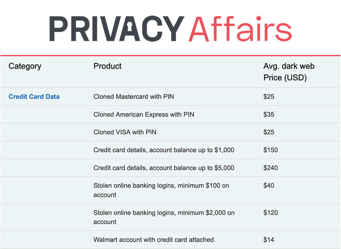Click credit card details up to $1,000
Screen dimensions: 341x249
pyautogui.click(x=164, y=150)
